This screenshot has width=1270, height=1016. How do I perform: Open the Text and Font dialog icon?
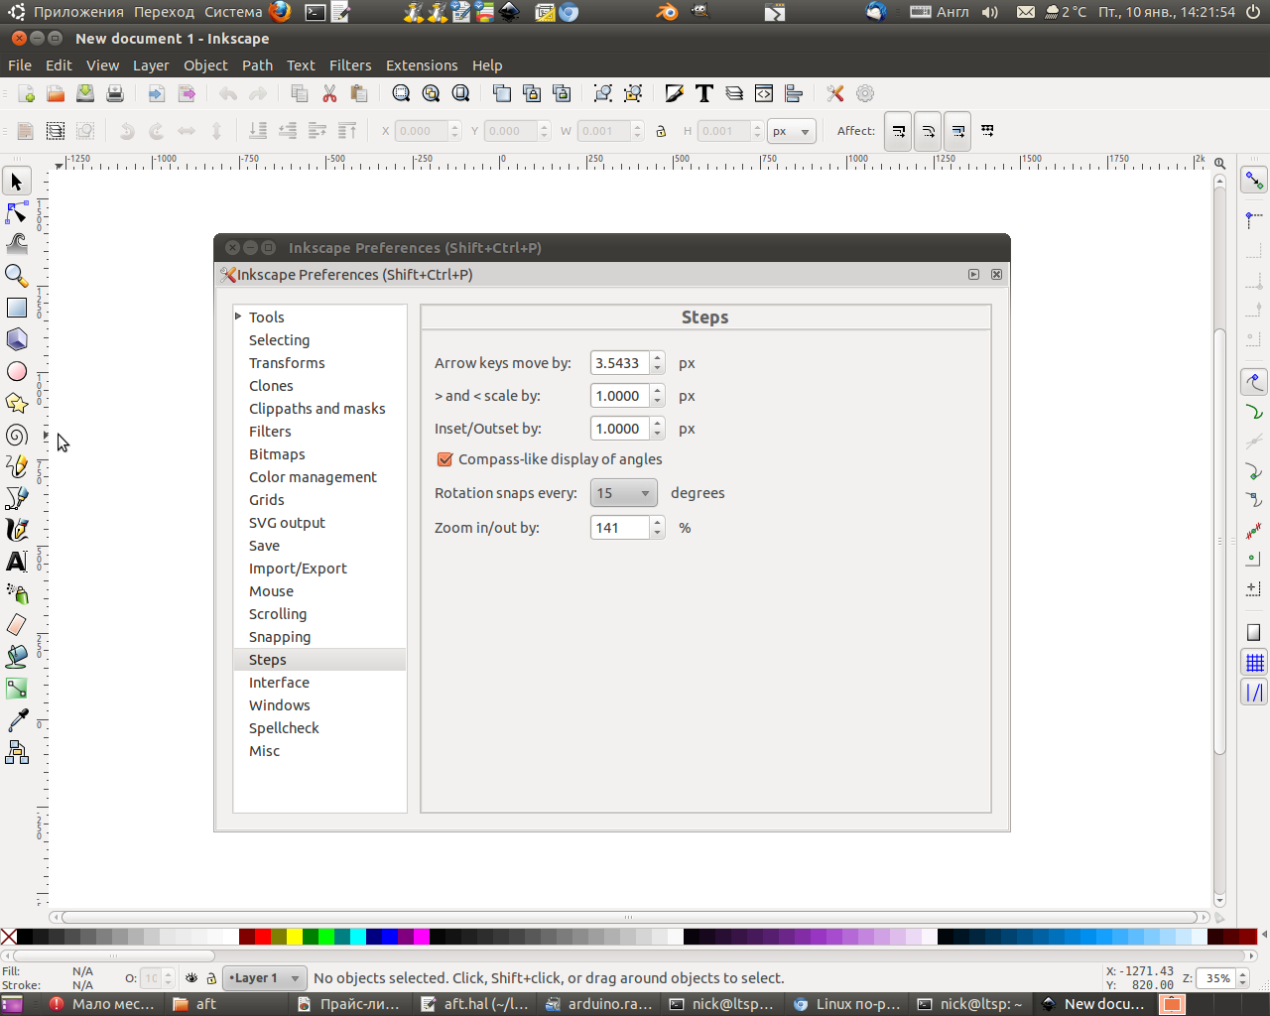coord(704,93)
